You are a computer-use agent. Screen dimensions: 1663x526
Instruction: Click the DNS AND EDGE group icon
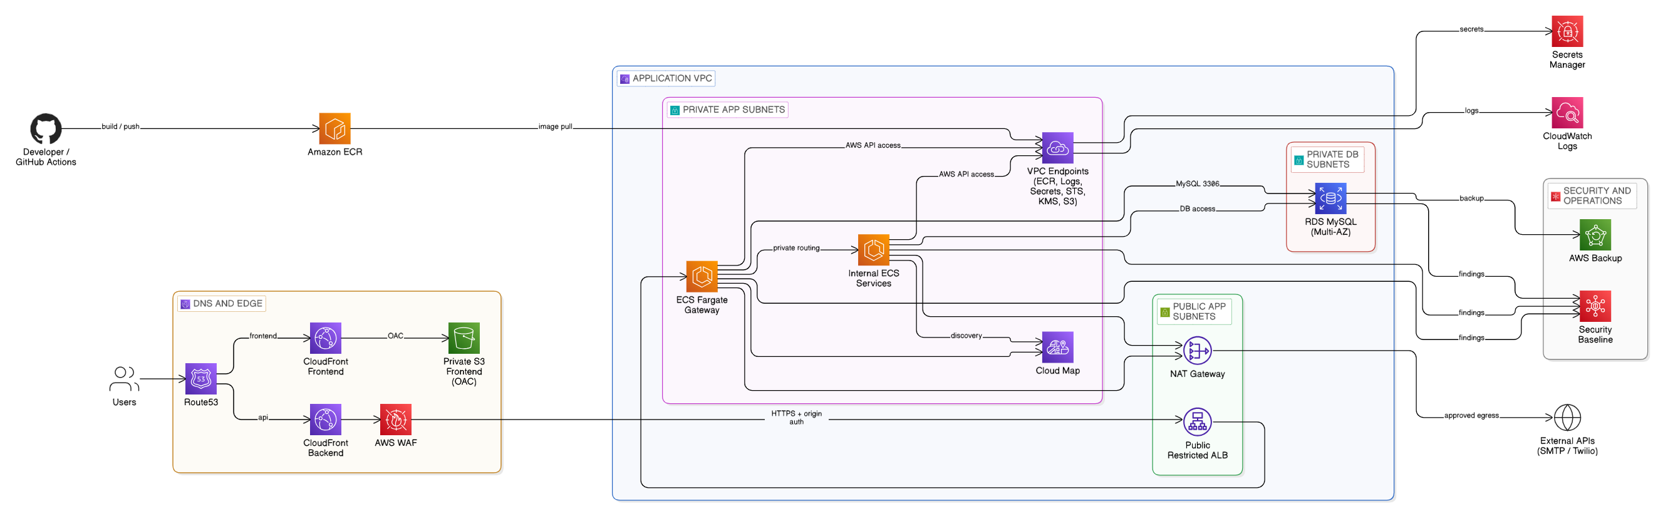pyautogui.click(x=185, y=304)
